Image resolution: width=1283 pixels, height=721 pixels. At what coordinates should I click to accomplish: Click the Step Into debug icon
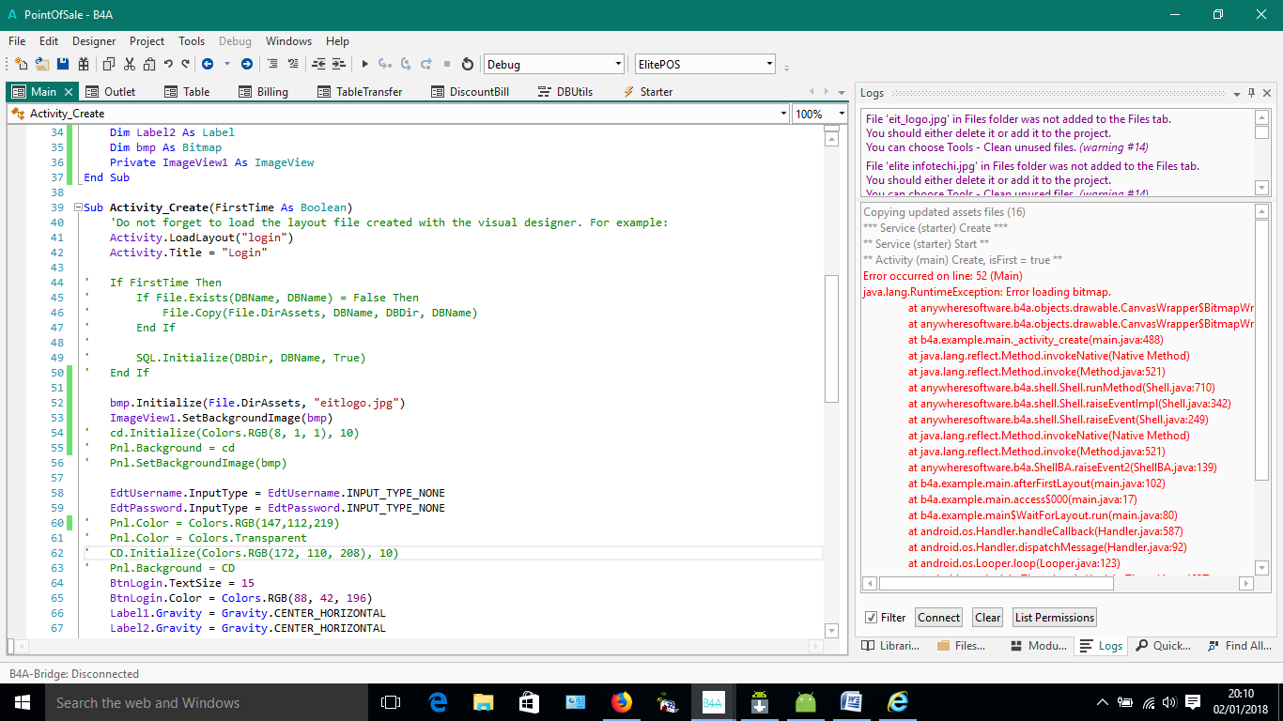click(x=385, y=64)
